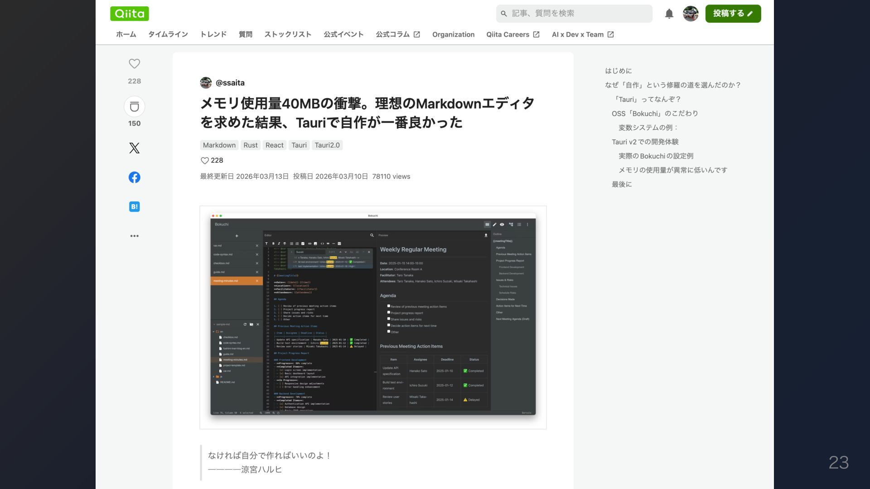The image size is (870, 489).
Task: Bookmark on Hatena with B! icon
Action: tap(134, 207)
